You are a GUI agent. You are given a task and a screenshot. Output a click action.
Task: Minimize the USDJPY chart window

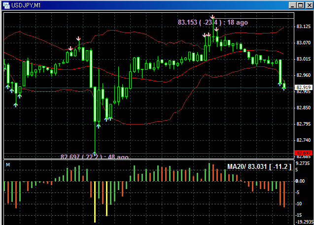tap(293, 5)
